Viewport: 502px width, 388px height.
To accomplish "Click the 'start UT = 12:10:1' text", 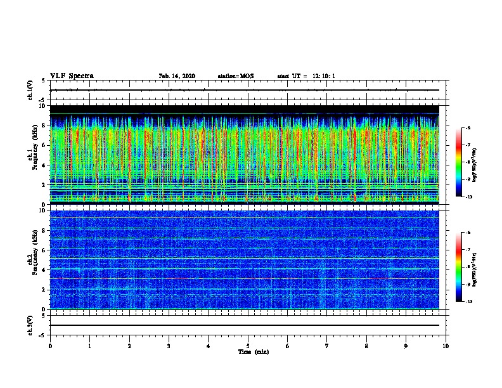I will click(306, 76).
